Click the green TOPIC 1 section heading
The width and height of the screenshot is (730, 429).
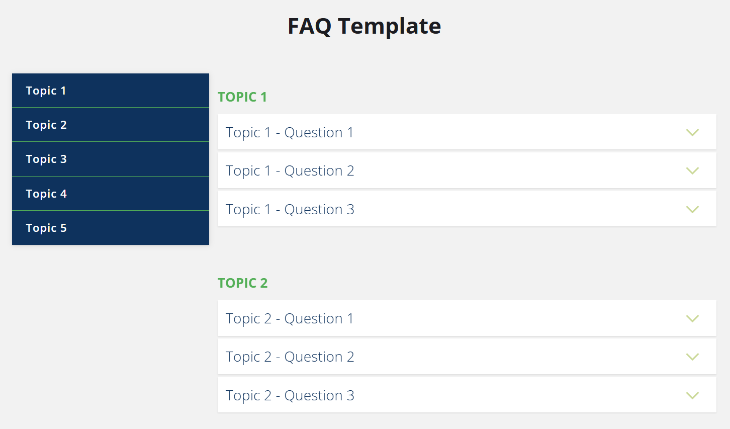pyautogui.click(x=243, y=97)
